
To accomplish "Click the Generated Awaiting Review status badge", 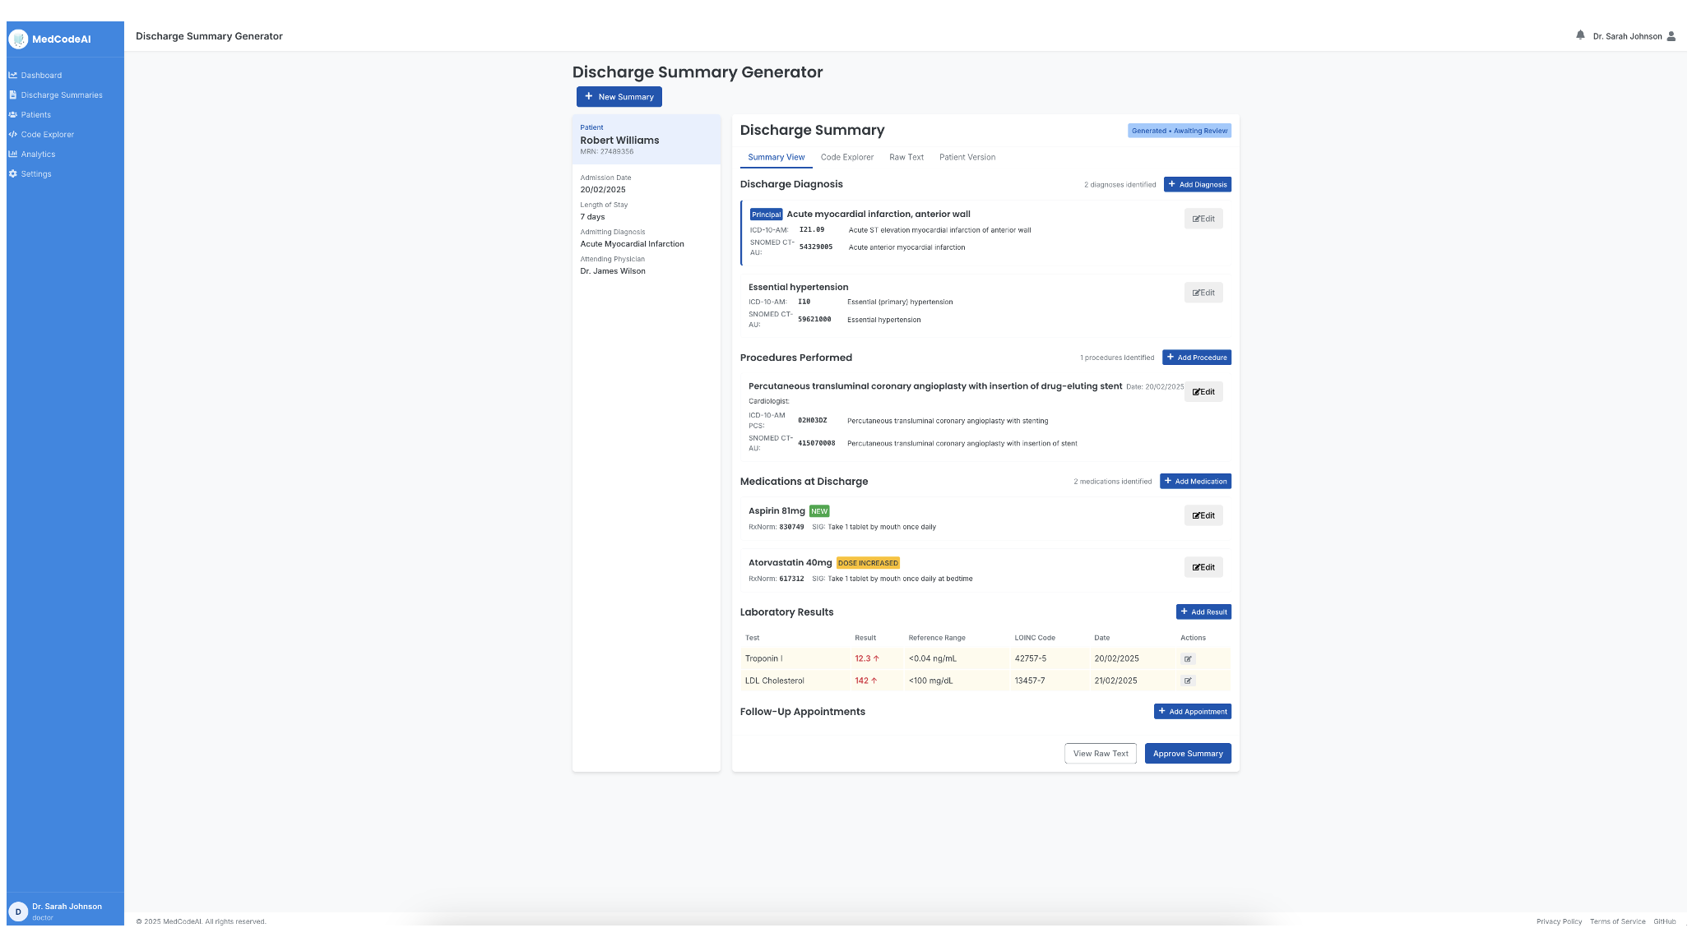I will 1179,131.
